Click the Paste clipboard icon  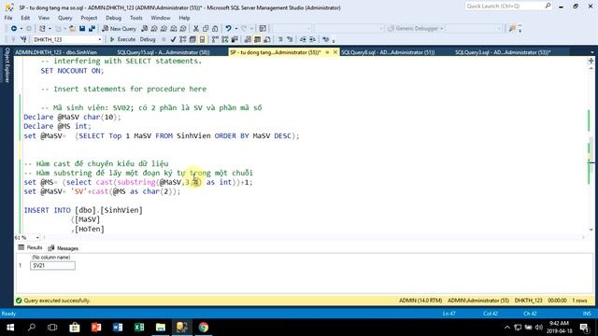tap(215, 29)
